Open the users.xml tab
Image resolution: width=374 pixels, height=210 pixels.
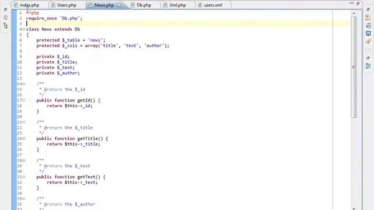click(213, 5)
